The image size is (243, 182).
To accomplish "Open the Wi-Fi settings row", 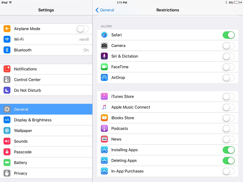I will [x=46, y=39].
